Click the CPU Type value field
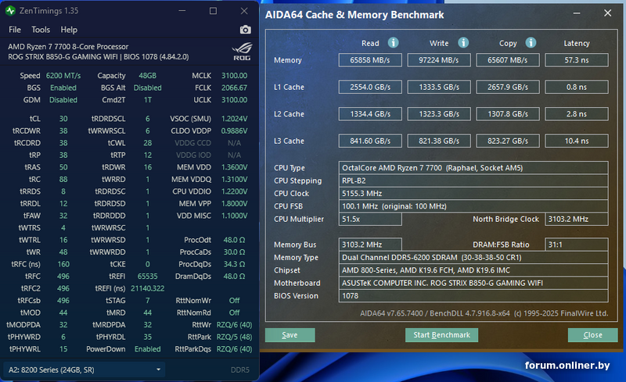626x382 pixels. pyautogui.click(x=473, y=168)
